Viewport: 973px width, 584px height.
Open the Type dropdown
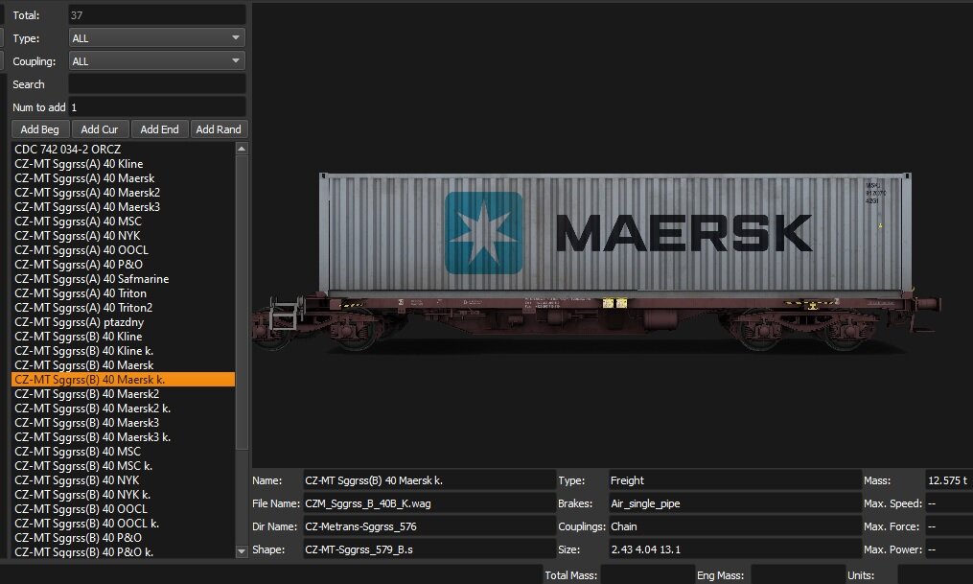pos(157,38)
